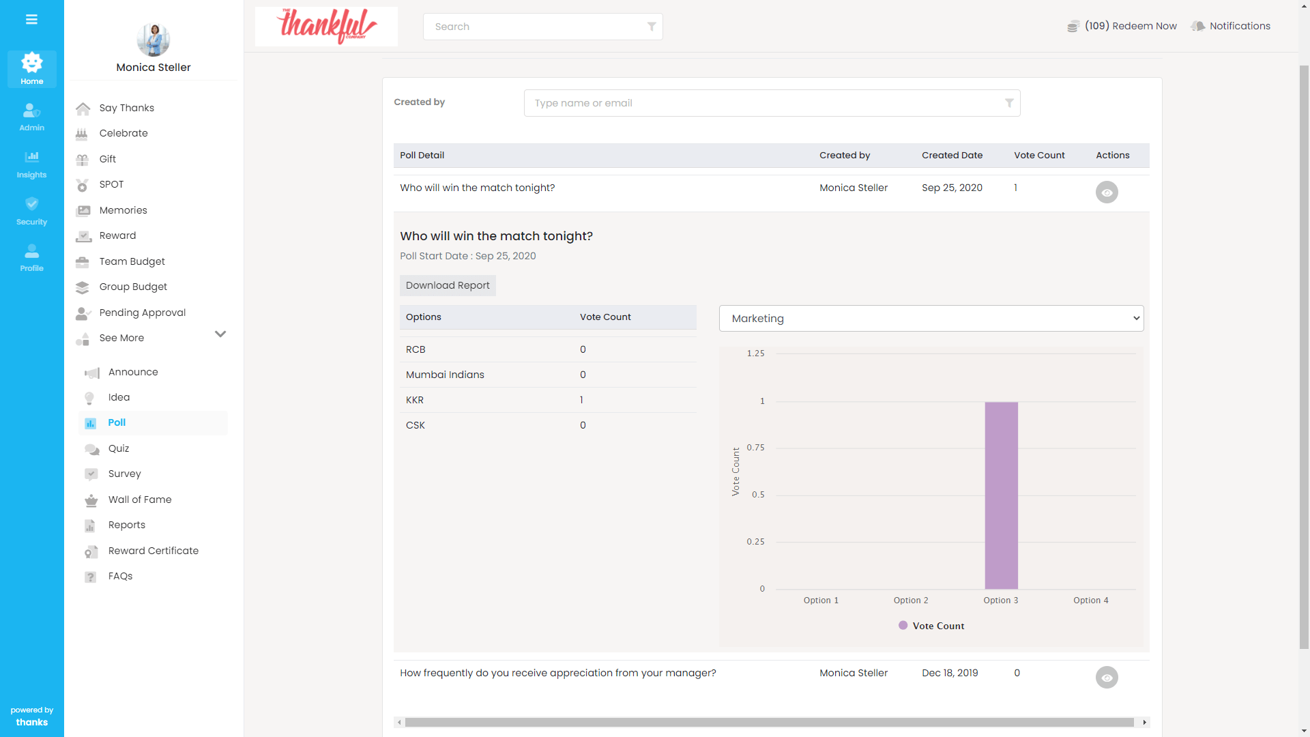Click the Notifications bell icon
The width and height of the screenshot is (1310, 737).
click(x=1198, y=26)
